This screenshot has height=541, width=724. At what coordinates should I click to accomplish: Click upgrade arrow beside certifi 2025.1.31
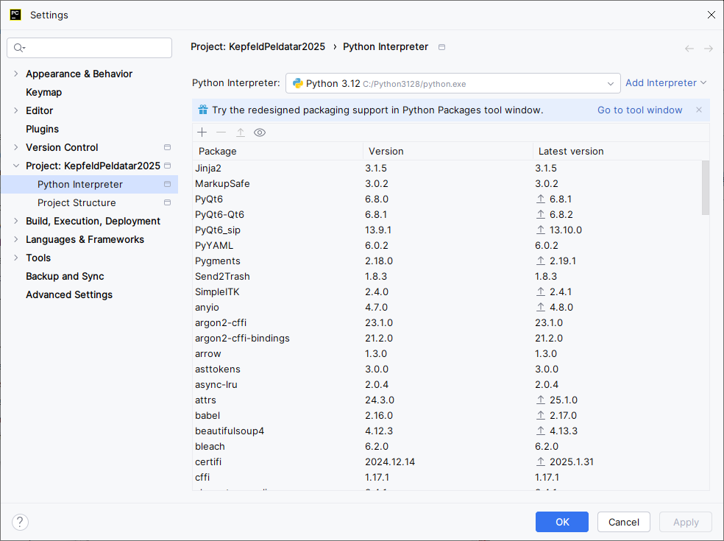click(541, 462)
